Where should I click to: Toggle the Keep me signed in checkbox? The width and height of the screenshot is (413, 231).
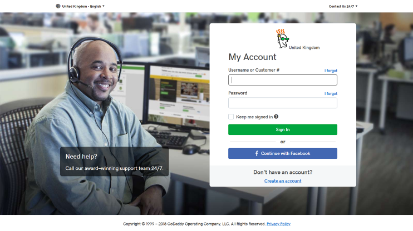tap(231, 117)
